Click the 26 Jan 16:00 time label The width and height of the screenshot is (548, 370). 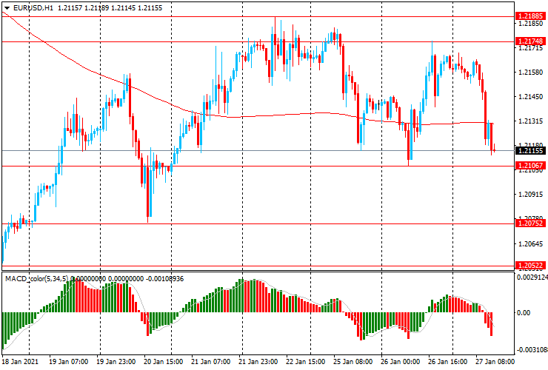tap(448, 362)
